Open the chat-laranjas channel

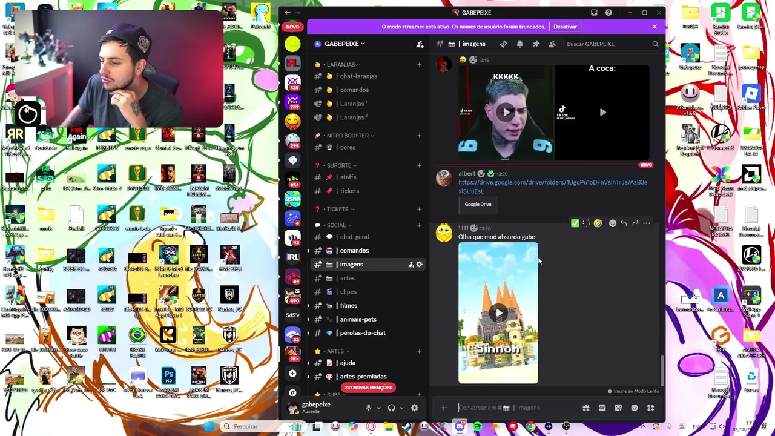(x=367, y=76)
